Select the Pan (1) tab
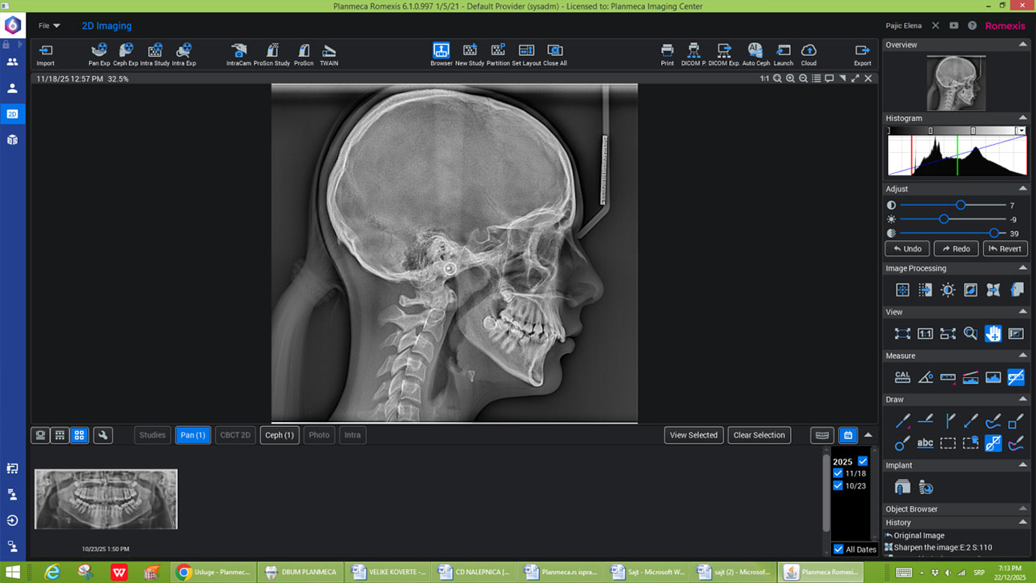Screen dimensions: 1036x583 [x=192, y=435]
